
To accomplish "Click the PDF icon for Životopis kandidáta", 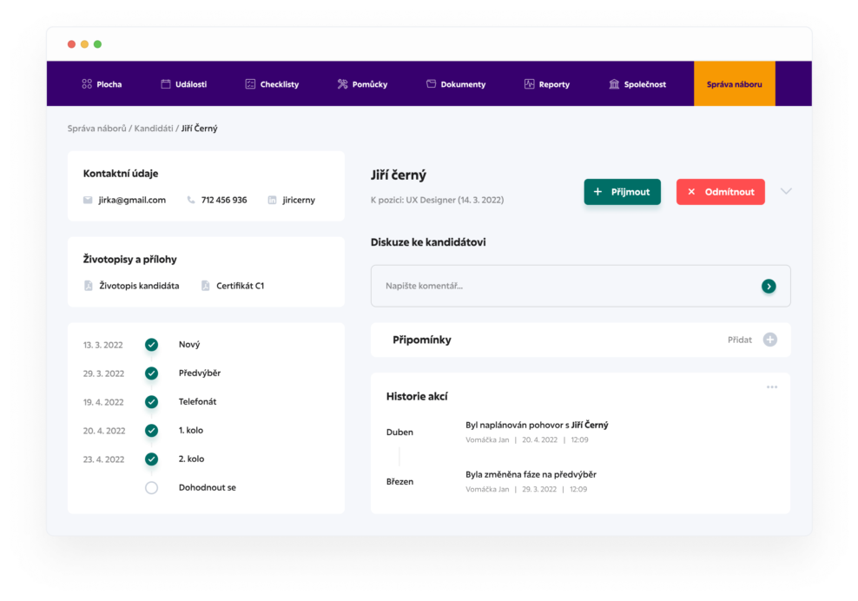I will click(88, 286).
